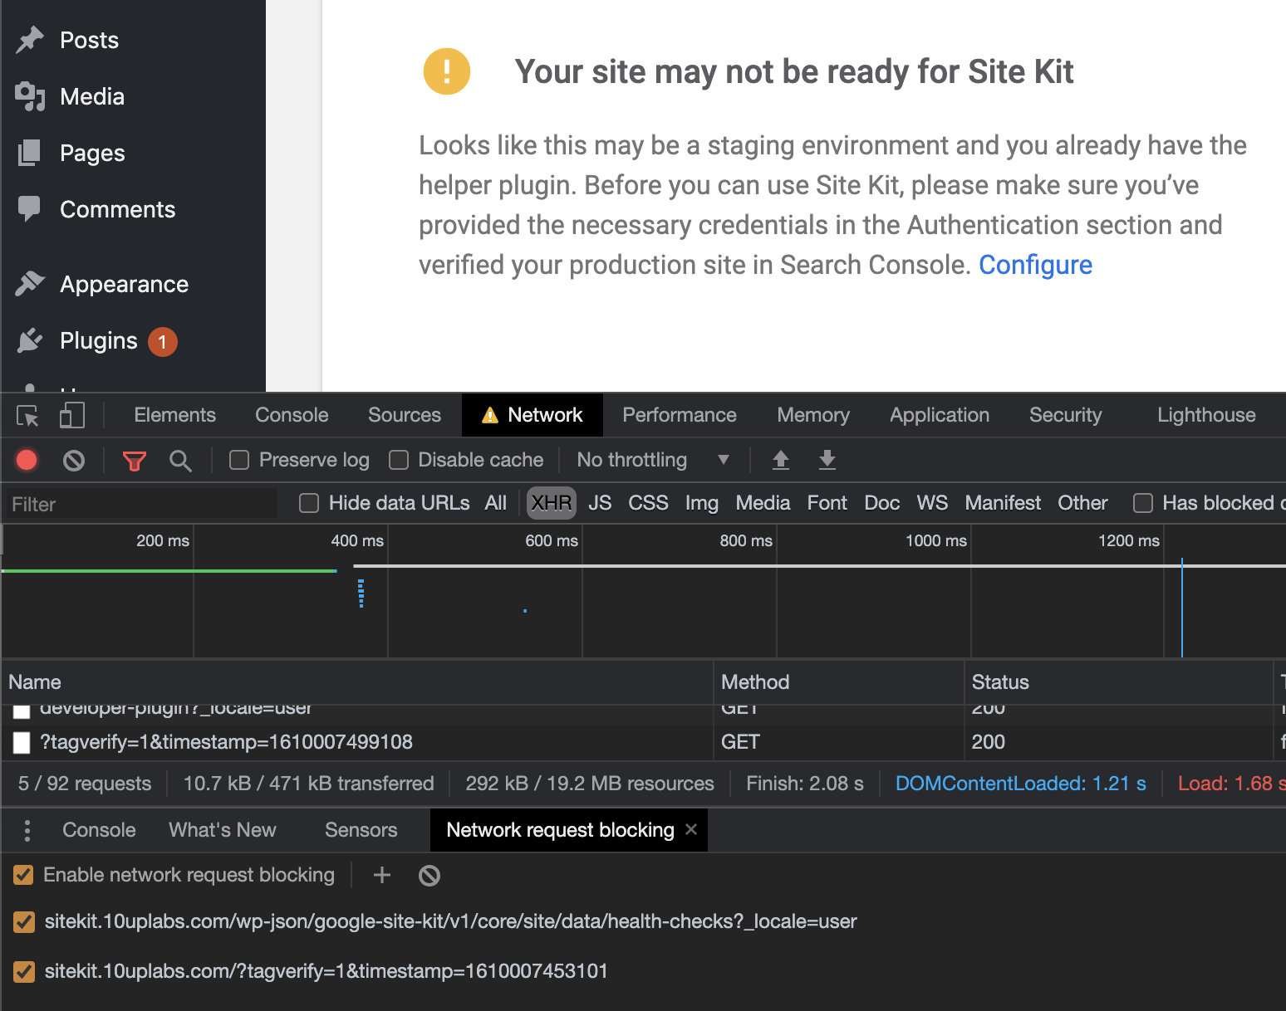The image size is (1286, 1011).
Task: Filter requests by Doc
Action: (x=882, y=503)
